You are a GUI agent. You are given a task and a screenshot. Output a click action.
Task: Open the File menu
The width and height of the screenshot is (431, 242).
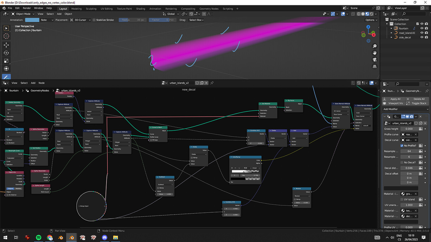point(10,8)
